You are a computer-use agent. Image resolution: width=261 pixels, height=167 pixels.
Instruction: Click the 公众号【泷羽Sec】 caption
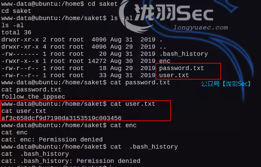226,83
